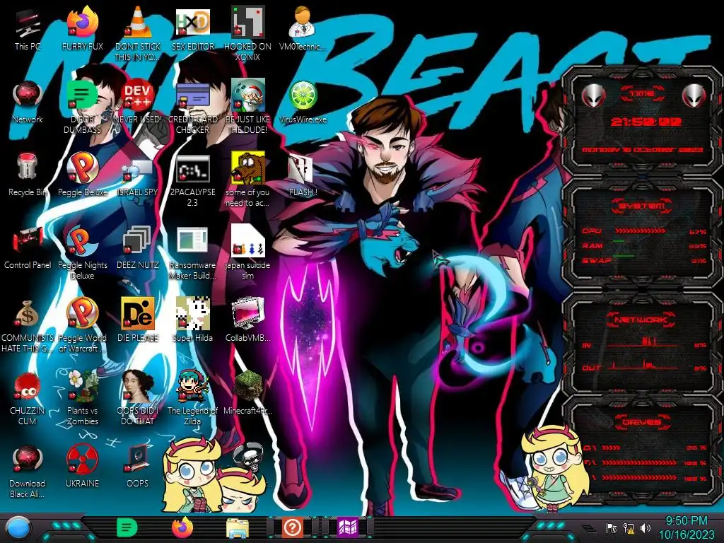Click the red 21:50 gadget clock time
The height and width of the screenshot is (543, 724).
pyautogui.click(x=646, y=122)
